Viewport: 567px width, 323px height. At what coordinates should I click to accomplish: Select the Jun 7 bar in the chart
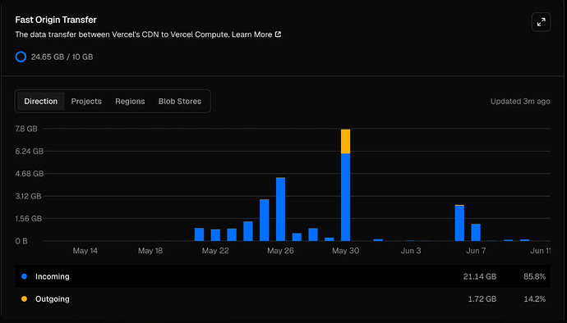click(476, 233)
